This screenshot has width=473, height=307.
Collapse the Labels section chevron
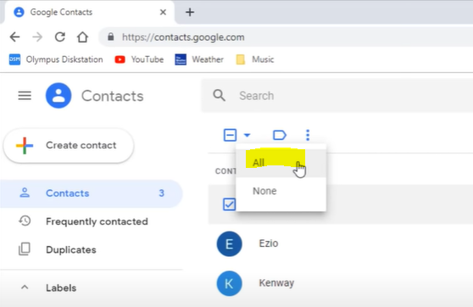click(25, 287)
